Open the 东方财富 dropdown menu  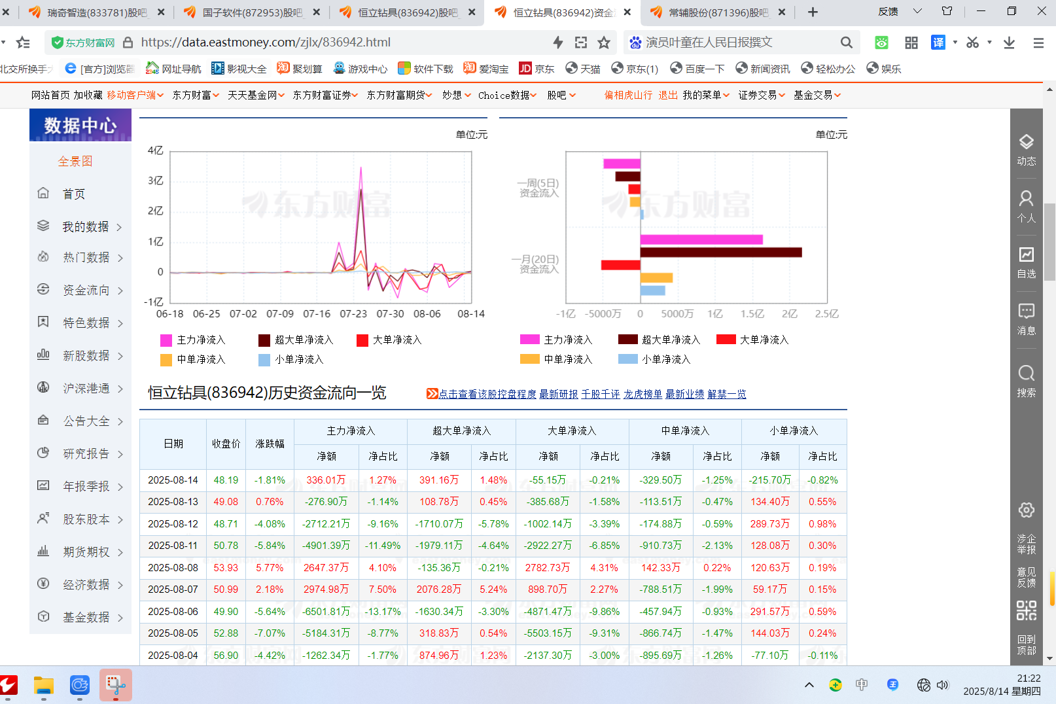coord(196,96)
